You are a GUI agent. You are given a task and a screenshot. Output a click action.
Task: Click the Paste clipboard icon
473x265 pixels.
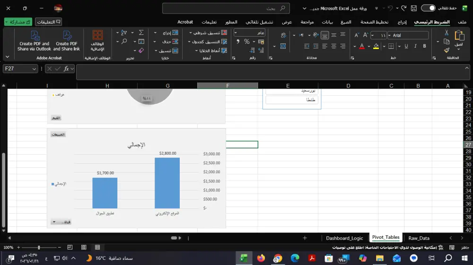click(x=459, y=35)
